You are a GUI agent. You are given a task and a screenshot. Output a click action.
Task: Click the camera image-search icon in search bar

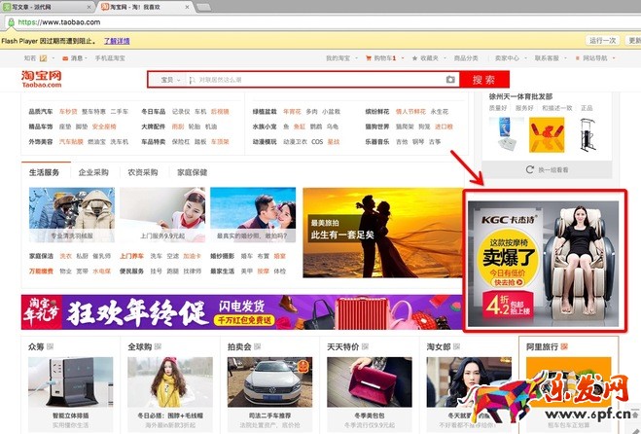tap(449, 80)
